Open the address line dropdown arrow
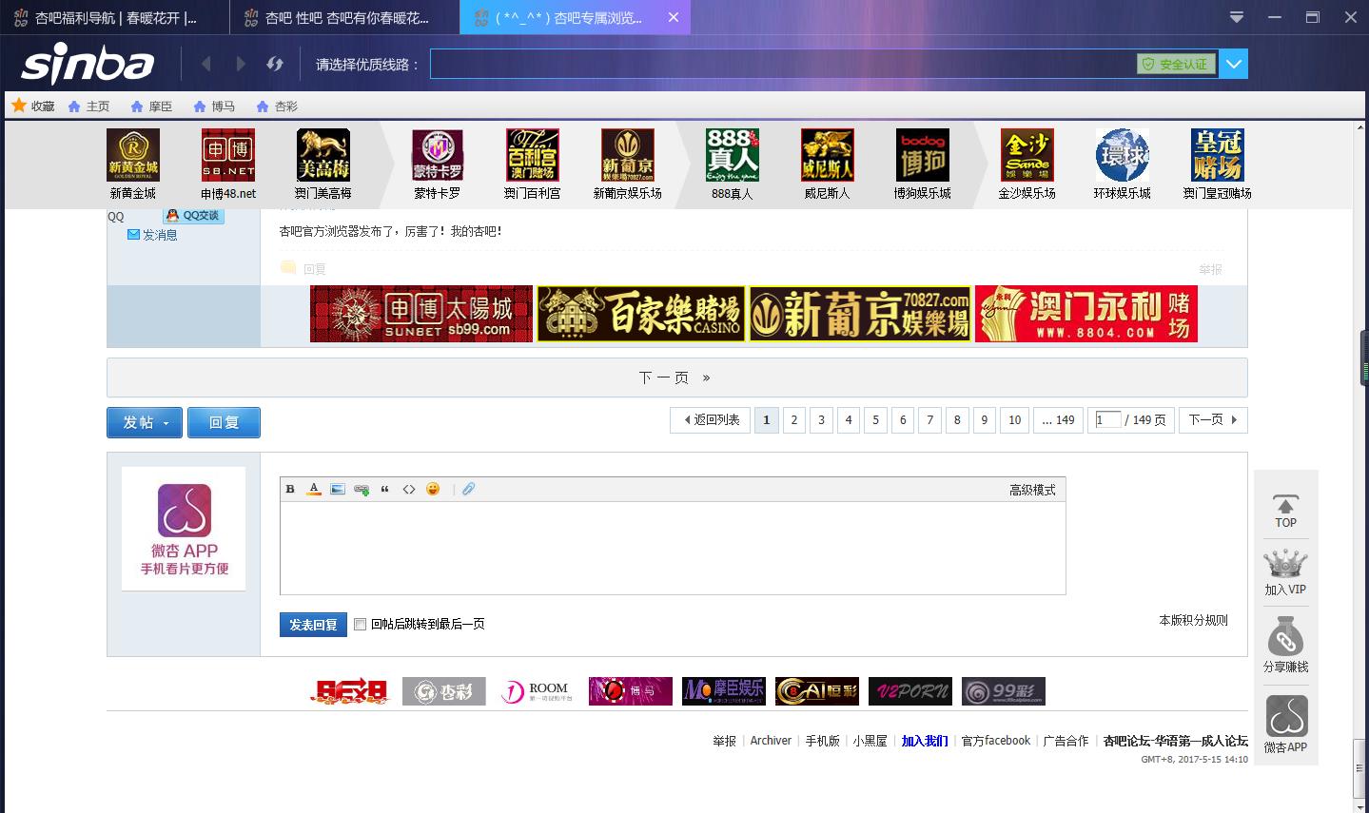 pos(1234,64)
